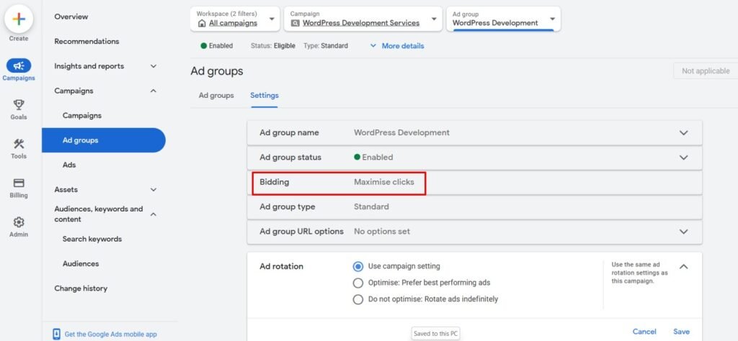Open Tools wrench icon
The image size is (738, 341).
[19, 144]
